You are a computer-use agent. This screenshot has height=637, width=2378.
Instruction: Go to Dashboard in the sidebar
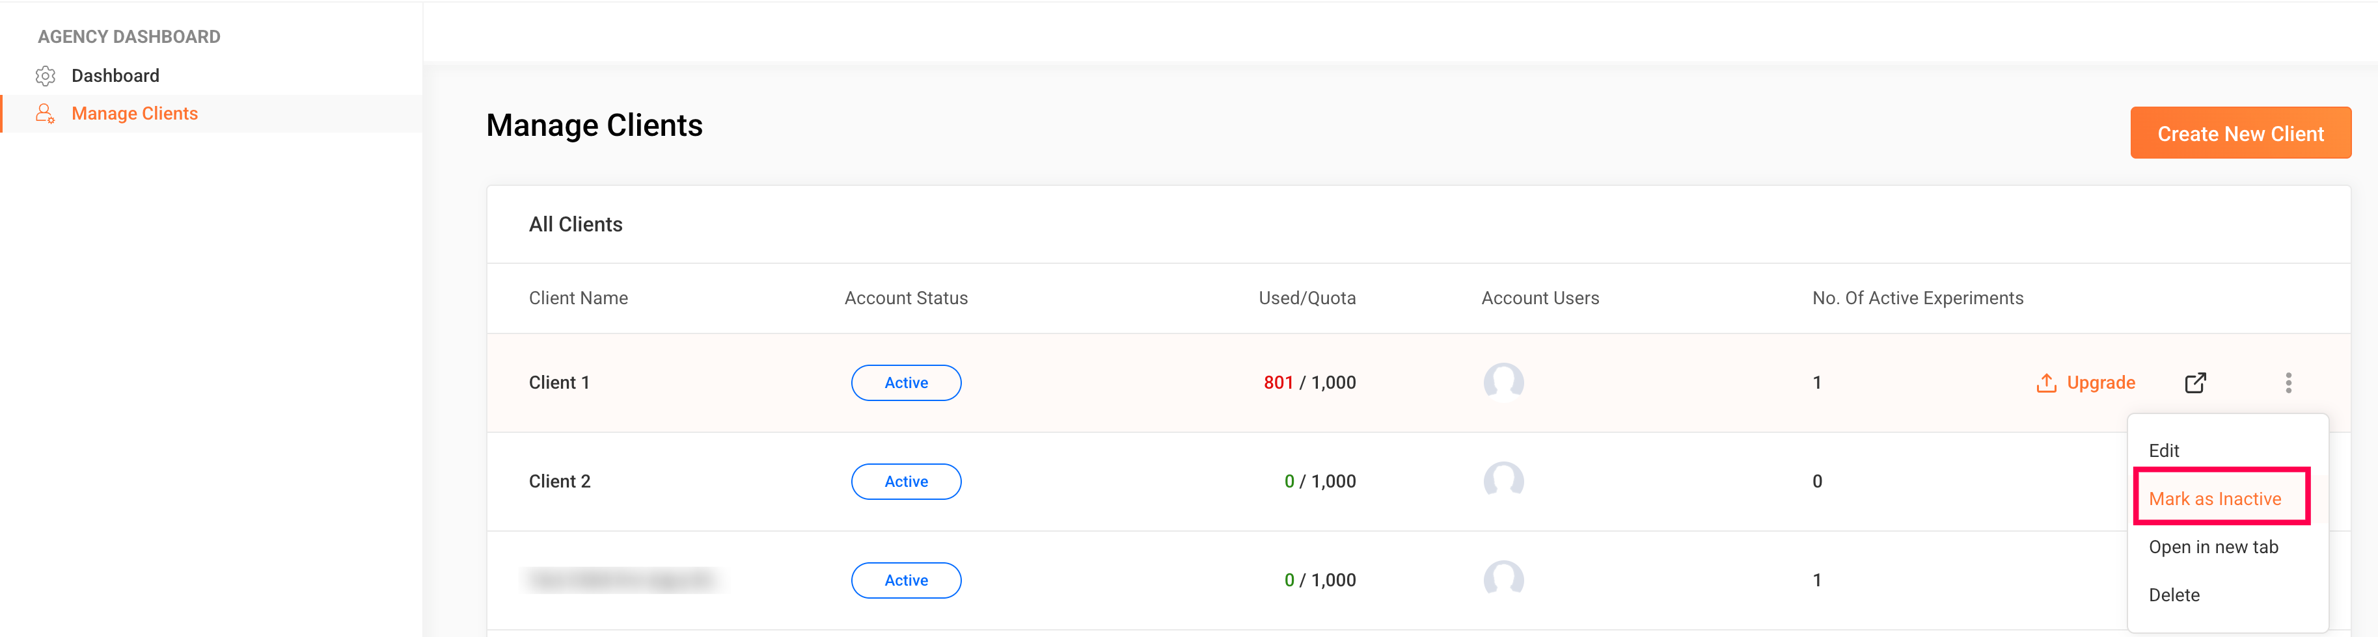point(115,75)
